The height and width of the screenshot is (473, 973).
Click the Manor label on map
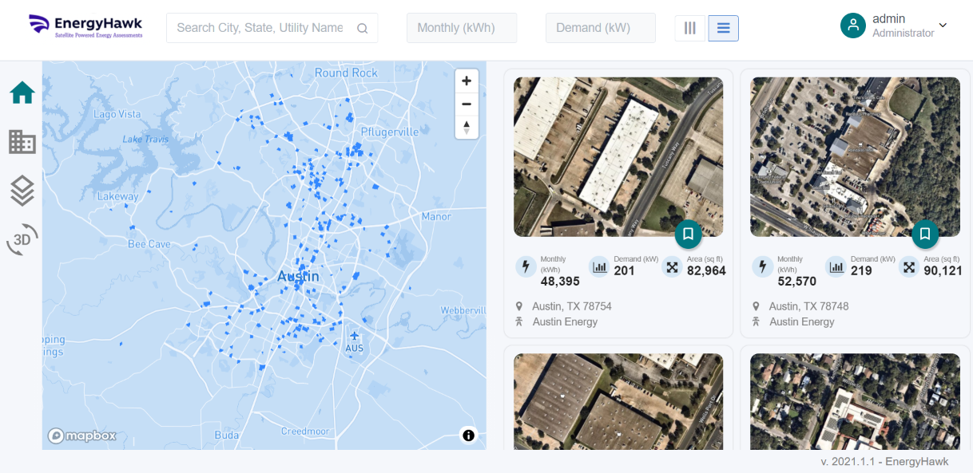(x=436, y=217)
